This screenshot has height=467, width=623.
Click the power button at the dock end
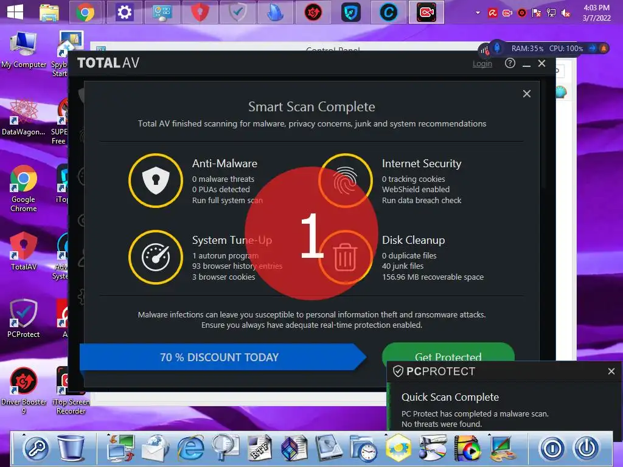[x=587, y=449]
